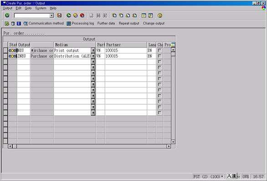Toggle Change checkbox in eighth table row
Screen dimensions: 267x181
pyautogui.click(x=159, y=90)
